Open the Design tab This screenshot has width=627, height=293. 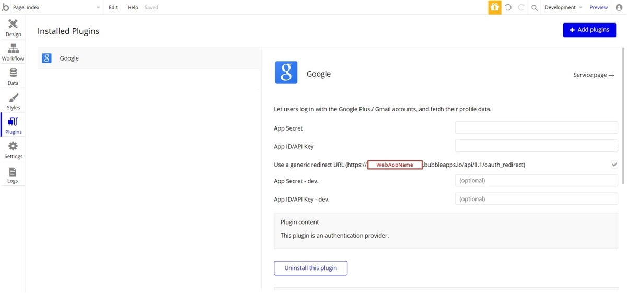click(13, 28)
